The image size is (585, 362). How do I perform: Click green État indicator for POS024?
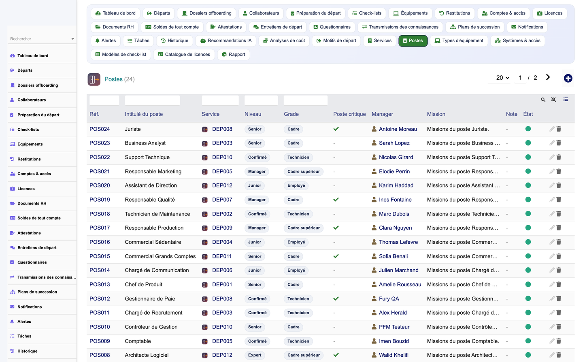(528, 129)
